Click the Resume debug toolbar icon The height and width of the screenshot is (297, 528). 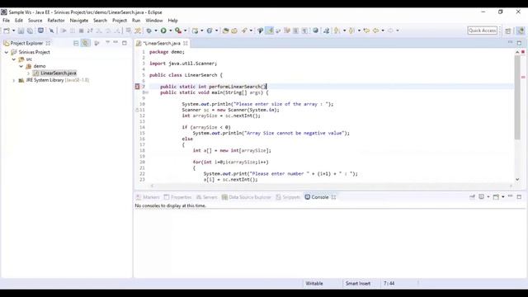(x=64, y=31)
